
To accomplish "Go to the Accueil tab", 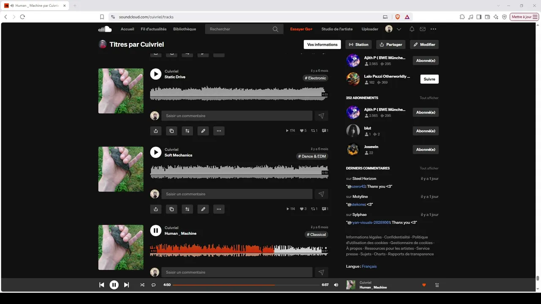I will tap(127, 29).
